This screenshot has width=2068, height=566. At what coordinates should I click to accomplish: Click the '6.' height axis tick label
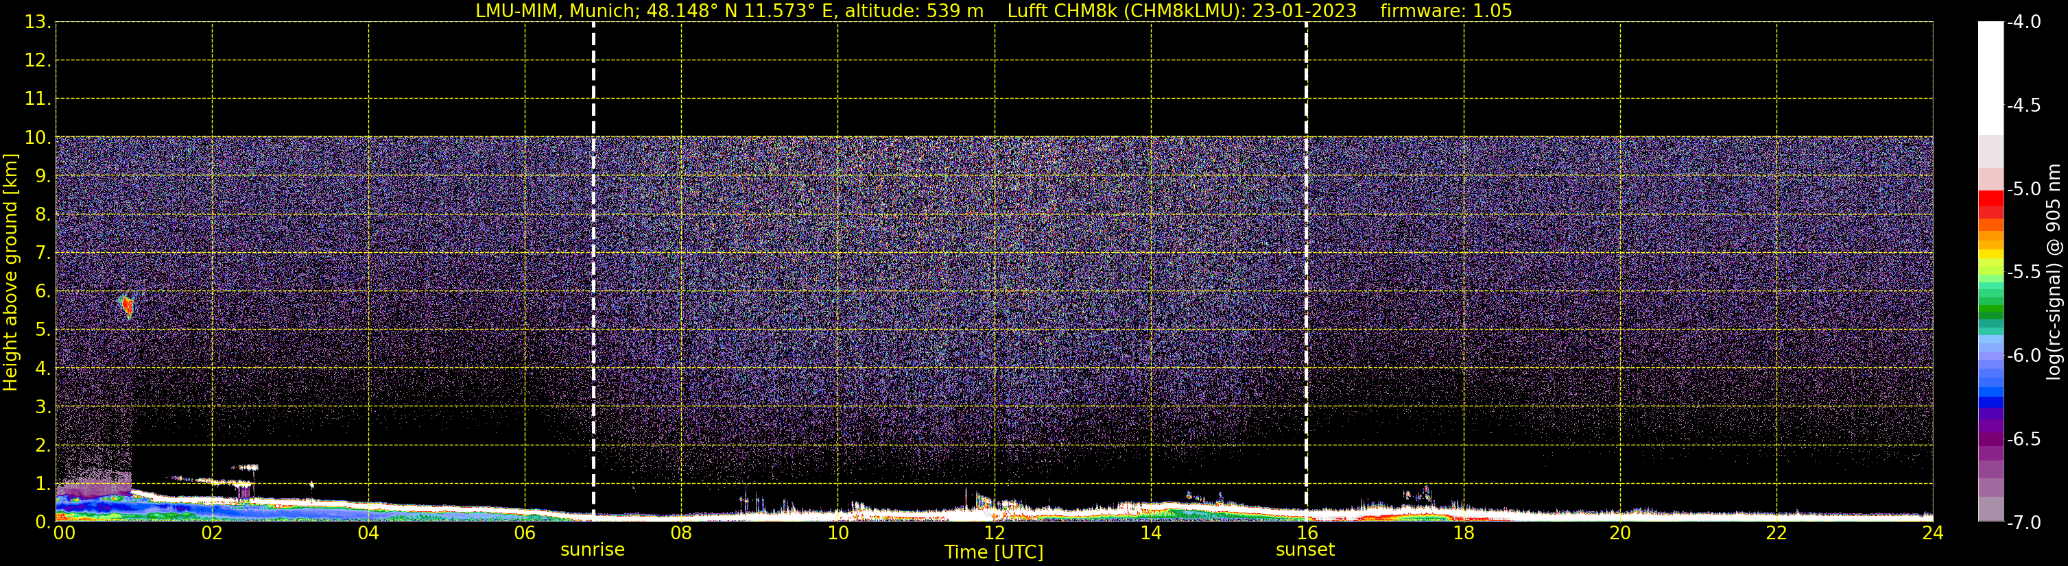point(43,292)
